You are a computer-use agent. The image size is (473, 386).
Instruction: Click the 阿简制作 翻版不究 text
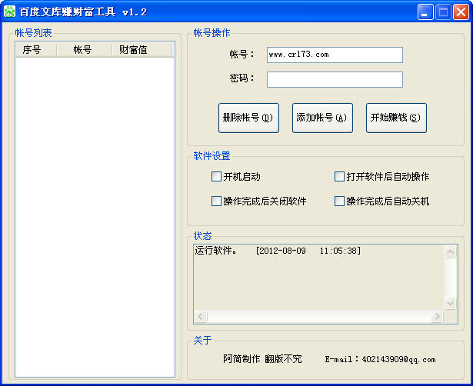coord(262,359)
